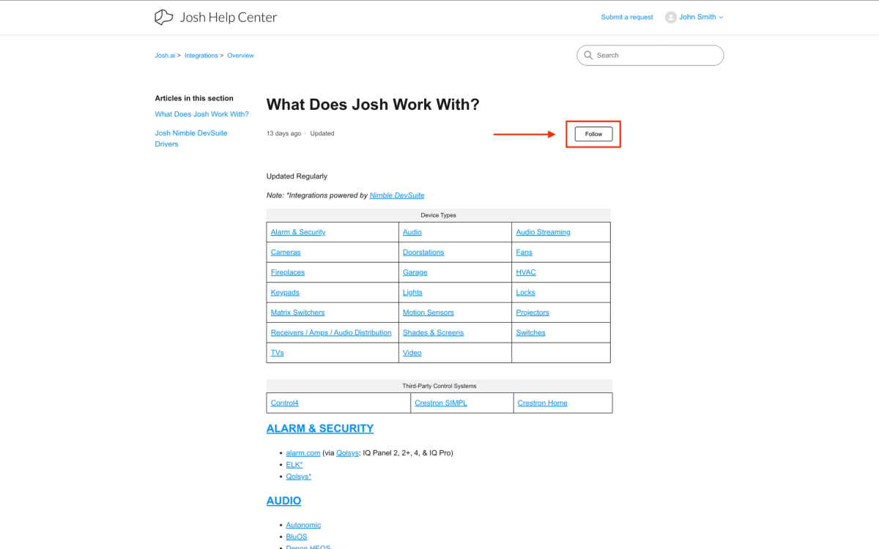
Task: Jump to Fans device type
Action: [x=524, y=253]
